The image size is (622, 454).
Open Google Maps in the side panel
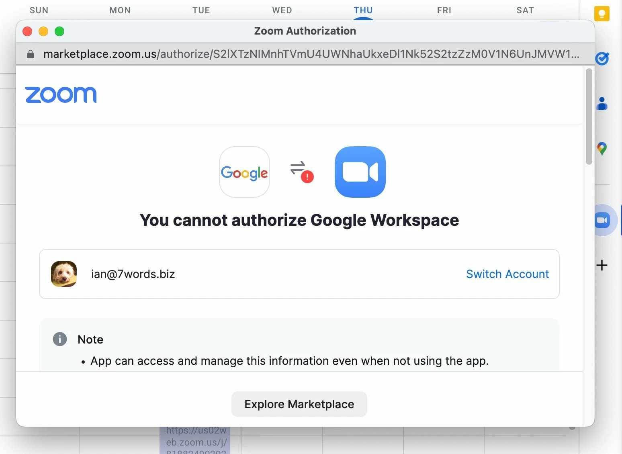pos(602,149)
